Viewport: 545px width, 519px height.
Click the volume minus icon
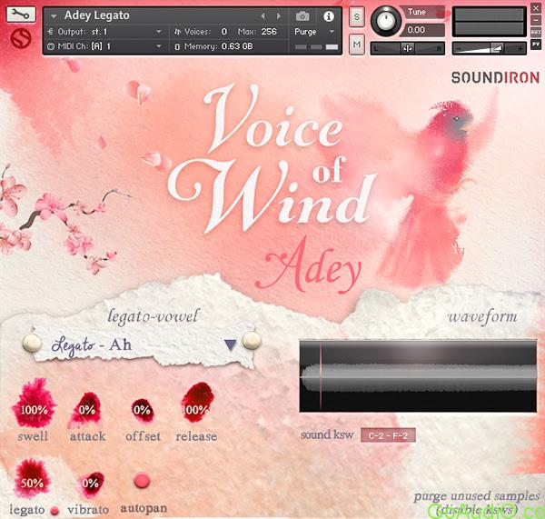point(459,49)
